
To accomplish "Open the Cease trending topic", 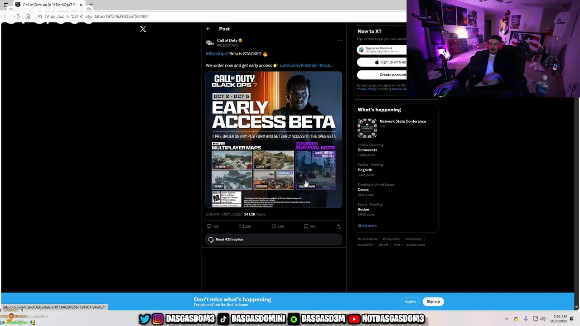I will click(x=363, y=190).
